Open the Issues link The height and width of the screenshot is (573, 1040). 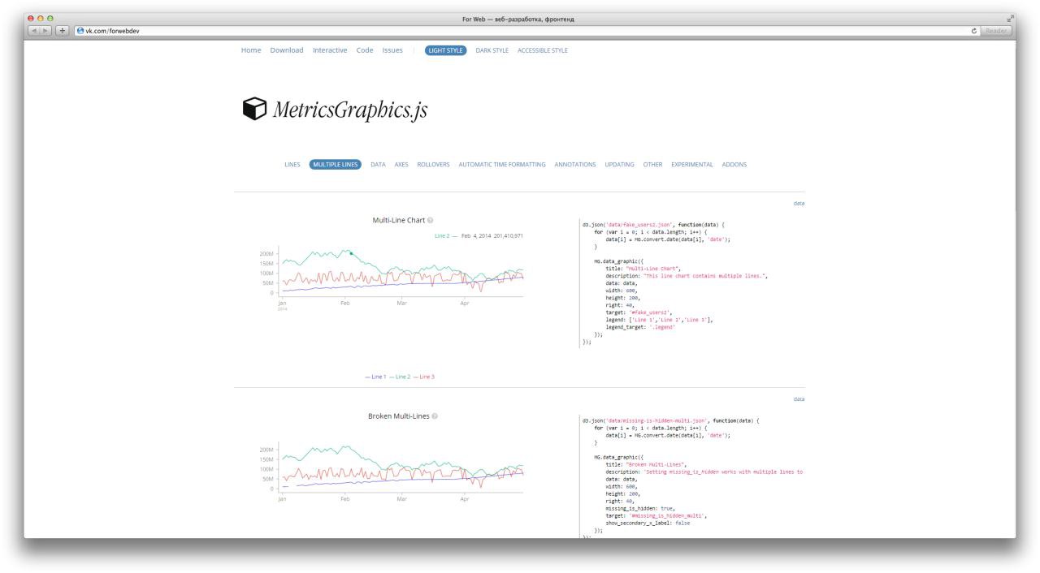click(x=392, y=50)
